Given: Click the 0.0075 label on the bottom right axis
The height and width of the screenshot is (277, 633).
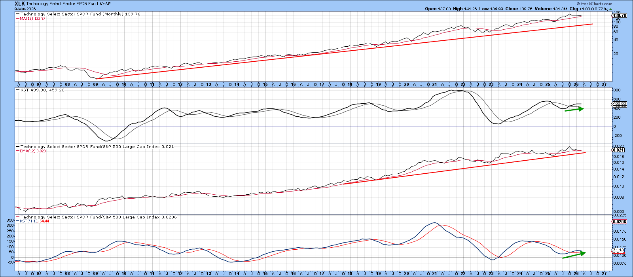Looking at the screenshot, I should pyautogui.click(x=620, y=263).
